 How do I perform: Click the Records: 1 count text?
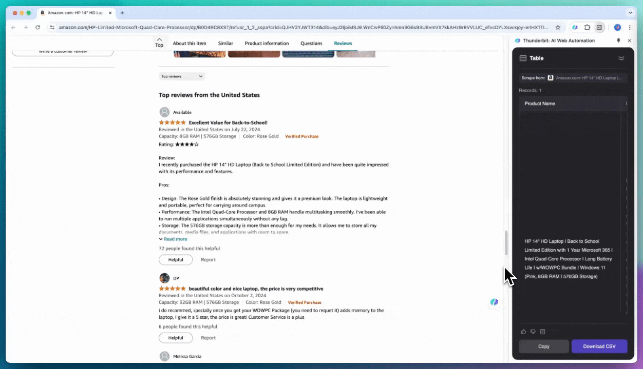530,90
